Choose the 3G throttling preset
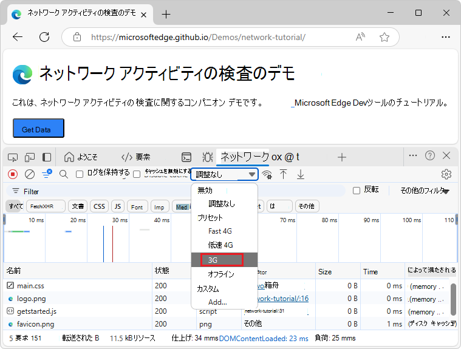 point(224,260)
